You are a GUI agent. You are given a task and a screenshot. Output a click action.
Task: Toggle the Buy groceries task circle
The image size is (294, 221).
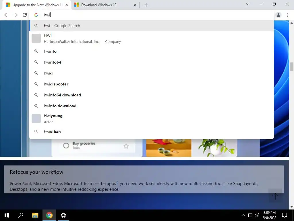pyautogui.click(x=66, y=145)
